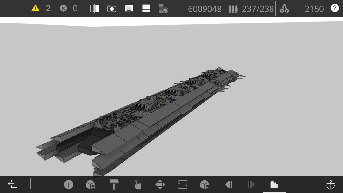
Task: Open the hamburger menu
Action: 146,8
